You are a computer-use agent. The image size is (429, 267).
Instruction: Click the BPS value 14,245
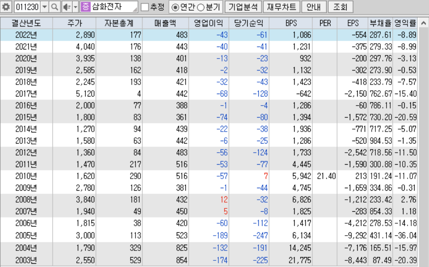(x=300, y=248)
